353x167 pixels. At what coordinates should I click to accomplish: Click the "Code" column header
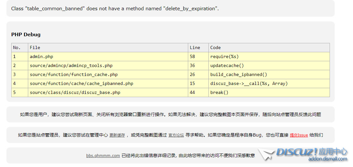(215, 47)
